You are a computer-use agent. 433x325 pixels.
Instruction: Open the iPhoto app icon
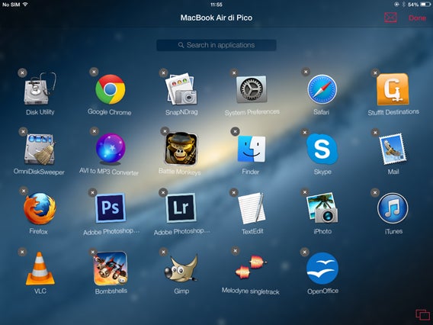[322, 208]
